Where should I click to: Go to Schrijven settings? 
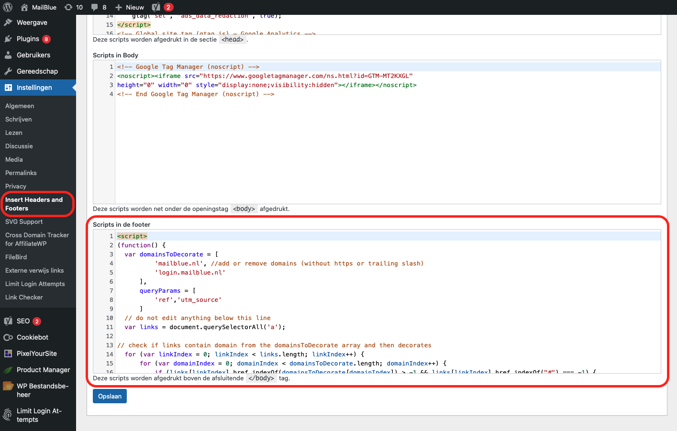[19, 119]
